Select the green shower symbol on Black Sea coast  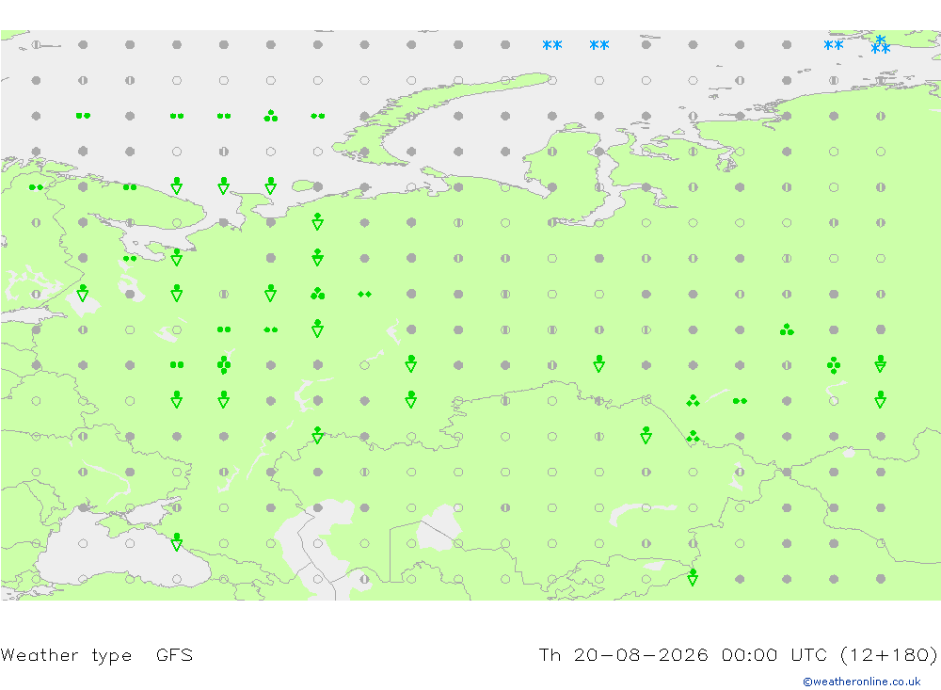[x=177, y=542]
